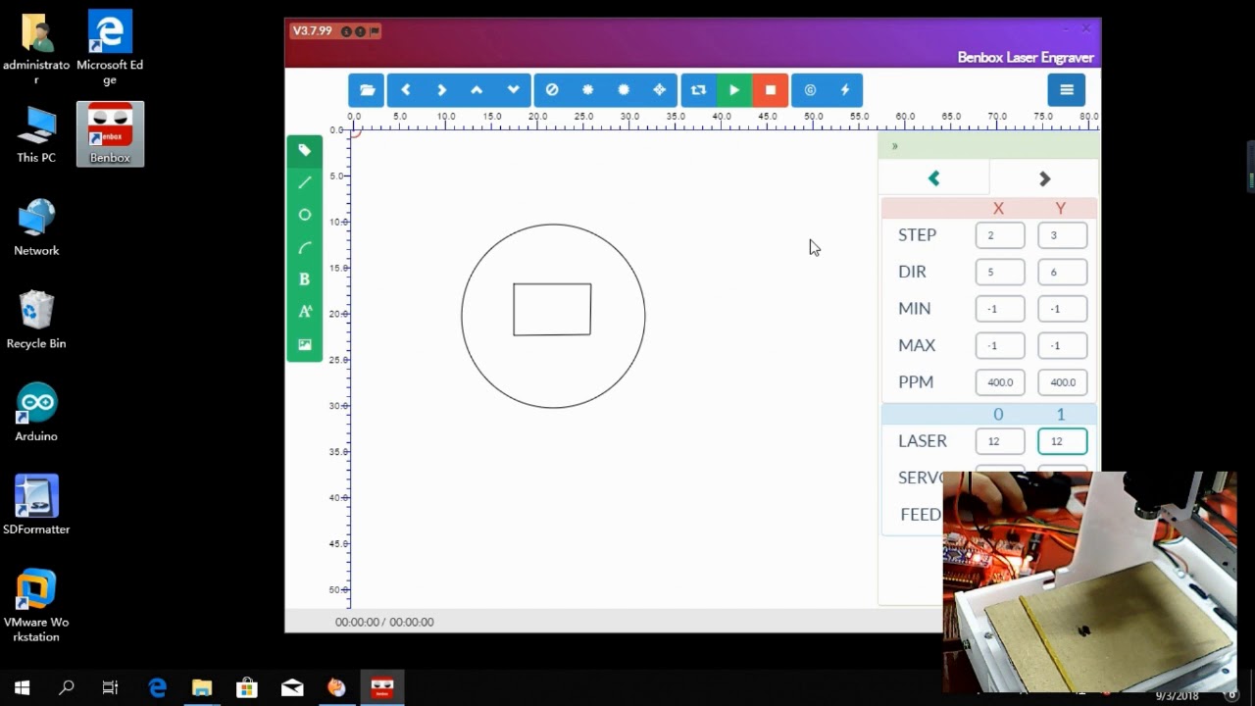This screenshot has height=706, width=1255.
Task: Open Microsoft Store from the taskbar
Action: pos(247,688)
